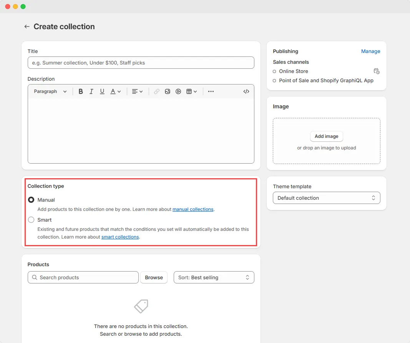The height and width of the screenshot is (343, 410).
Task: Apply bold formatting in the description editor
Action: [81, 91]
